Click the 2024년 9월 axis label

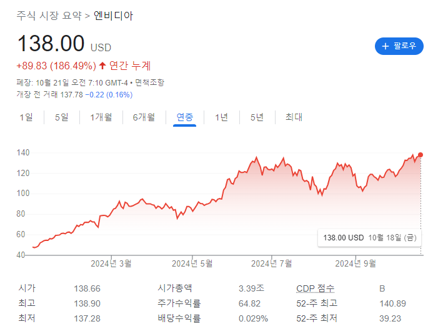[356, 263]
